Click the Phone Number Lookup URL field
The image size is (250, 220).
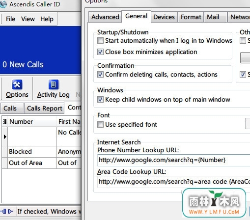click(174, 160)
